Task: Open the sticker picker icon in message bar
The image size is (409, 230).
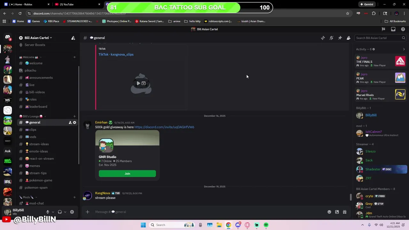Action: [337, 212]
